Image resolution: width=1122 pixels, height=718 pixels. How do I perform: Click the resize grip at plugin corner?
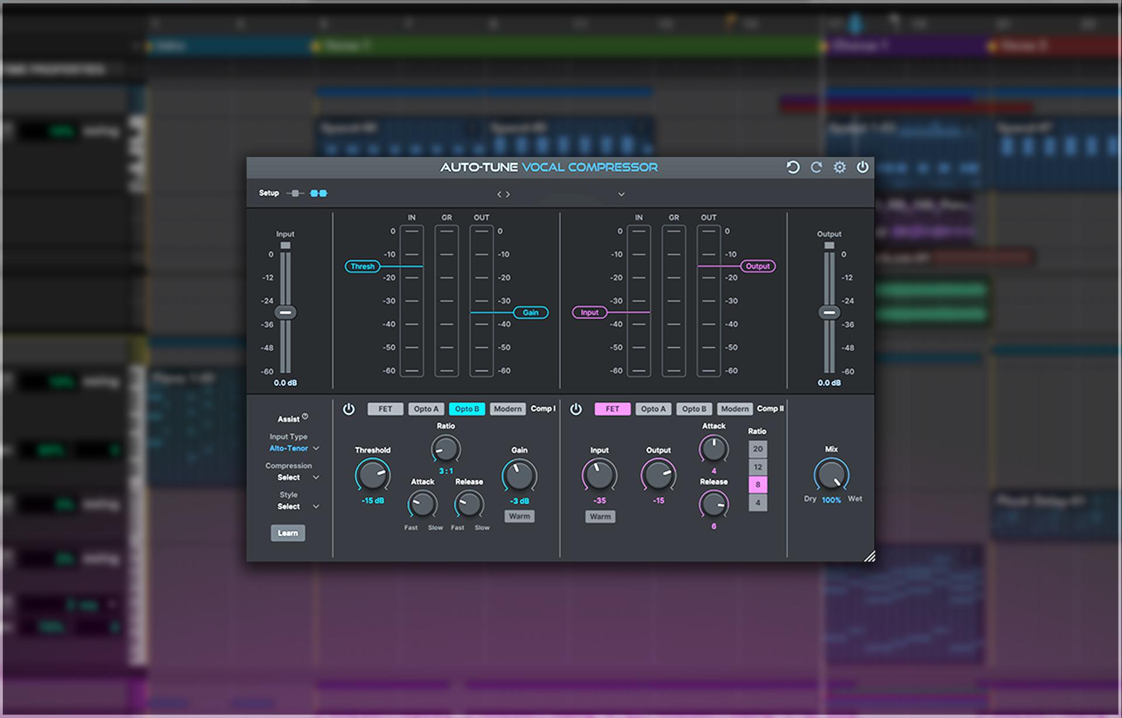coord(870,556)
